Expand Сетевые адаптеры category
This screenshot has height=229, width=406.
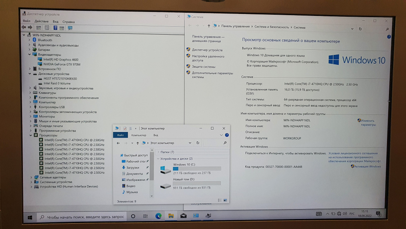(31, 177)
